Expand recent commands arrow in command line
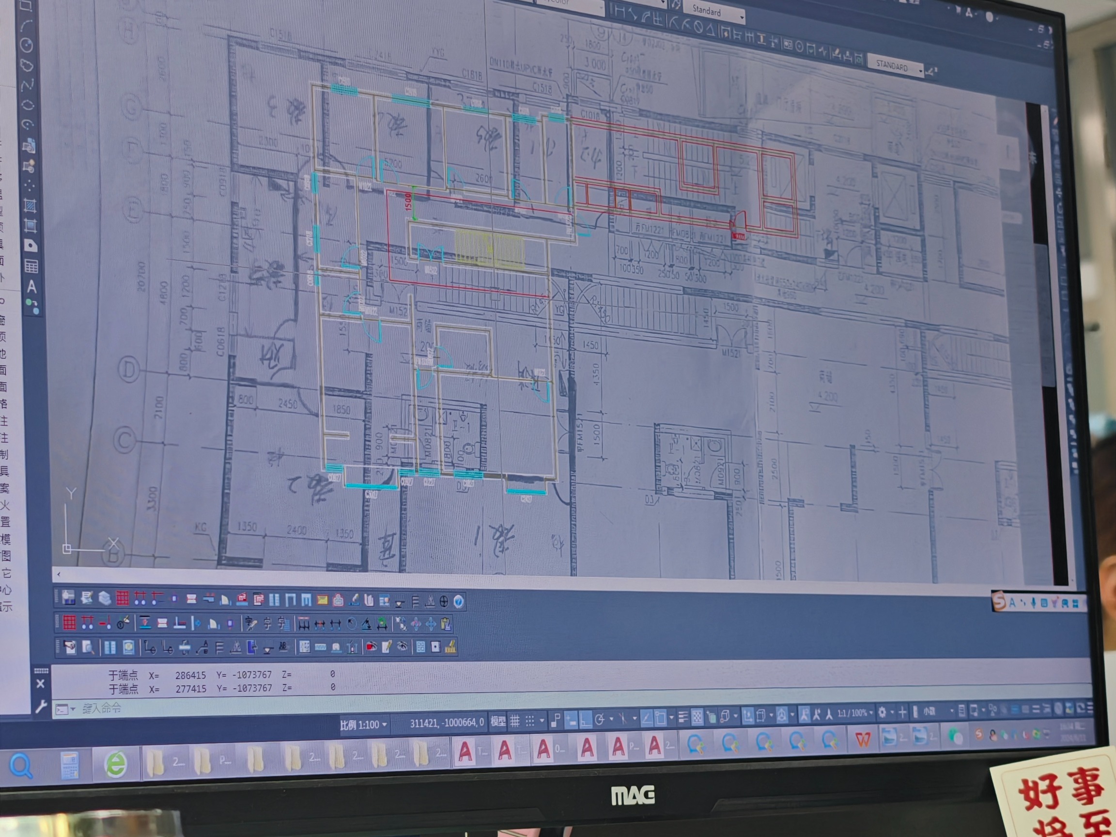The width and height of the screenshot is (1116, 837). click(x=73, y=709)
